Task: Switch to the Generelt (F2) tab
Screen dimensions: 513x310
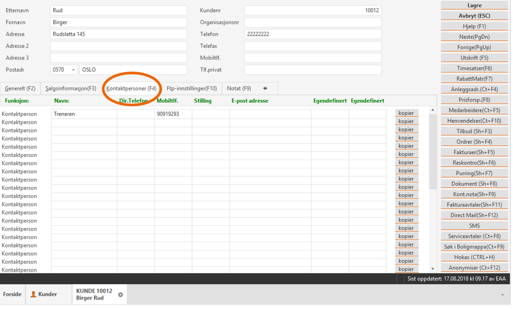Action: (20, 88)
